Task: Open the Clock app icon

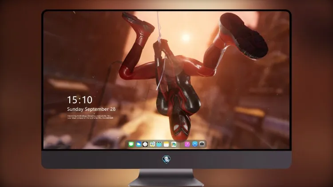Action: 145,144
